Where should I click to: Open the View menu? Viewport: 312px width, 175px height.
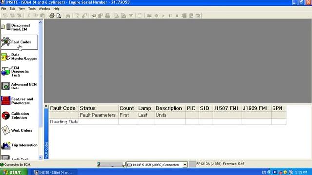(21, 9)
